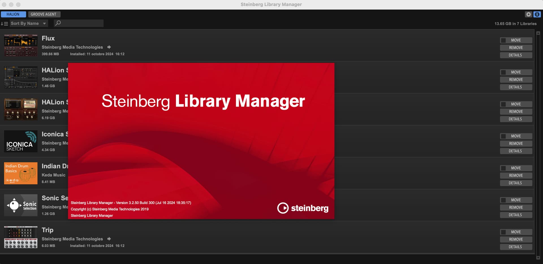
Task: Select the 1.46 GB HALion library thumbnail
Action: tap(21, 77)
